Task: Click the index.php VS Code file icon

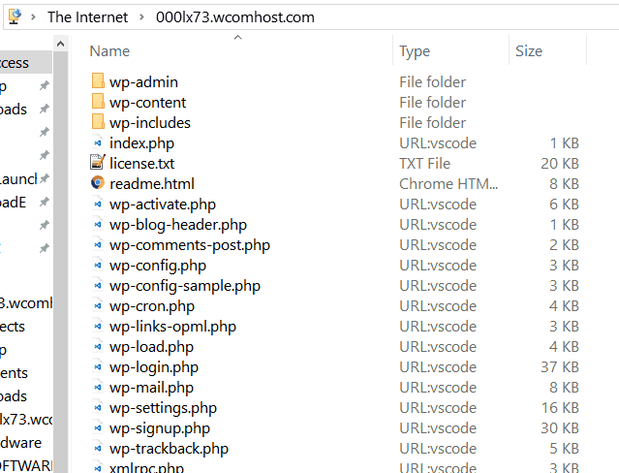Action: pos(98,142)
